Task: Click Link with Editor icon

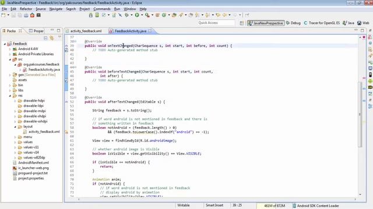Action: (x=52, y=38)
